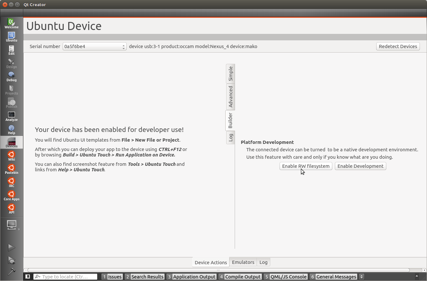Open the Publish mode
427x281 pixels.
tap(11, 103)
